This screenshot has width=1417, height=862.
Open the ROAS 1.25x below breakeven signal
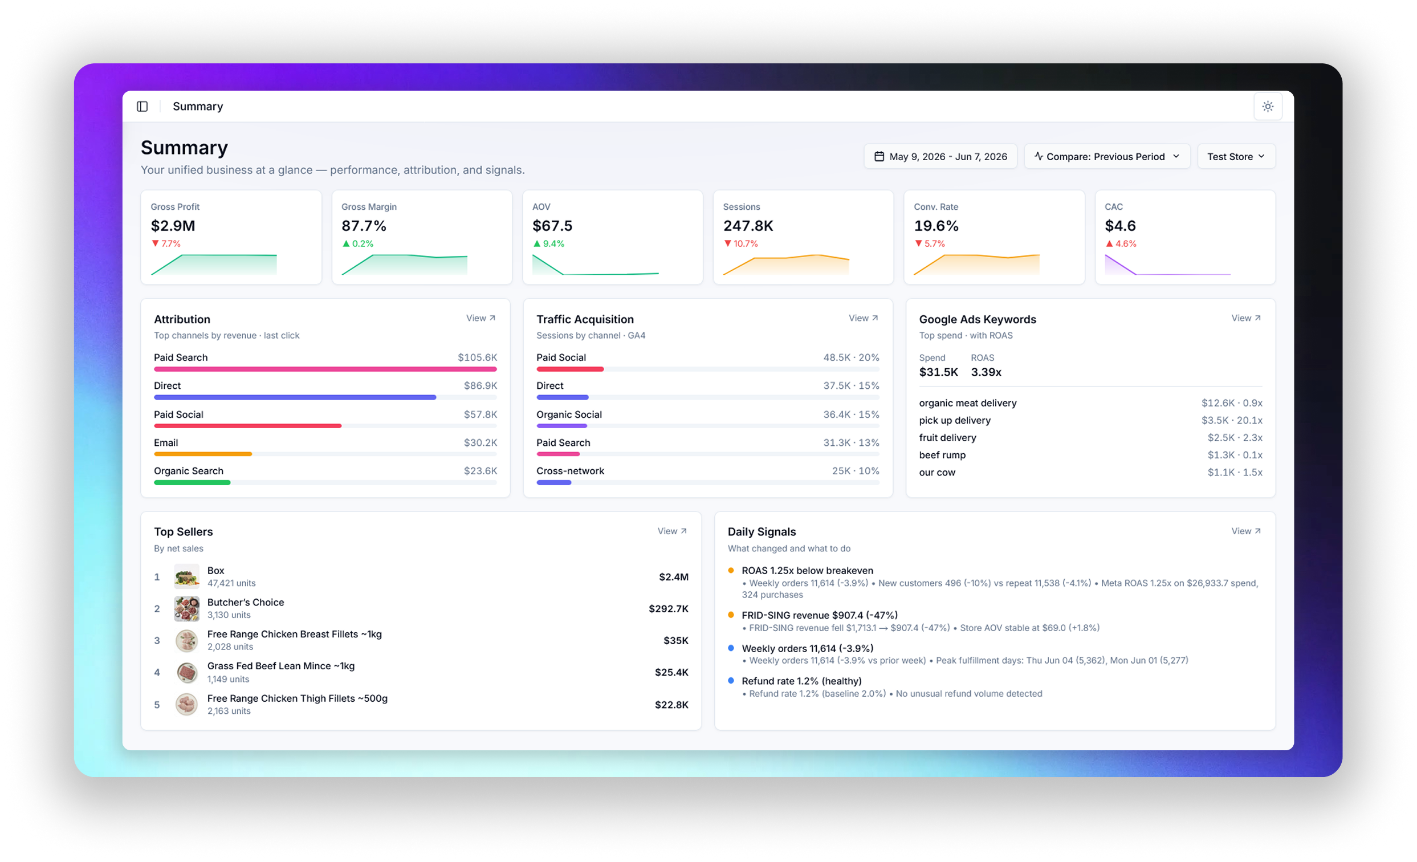(x=807, y=571)
